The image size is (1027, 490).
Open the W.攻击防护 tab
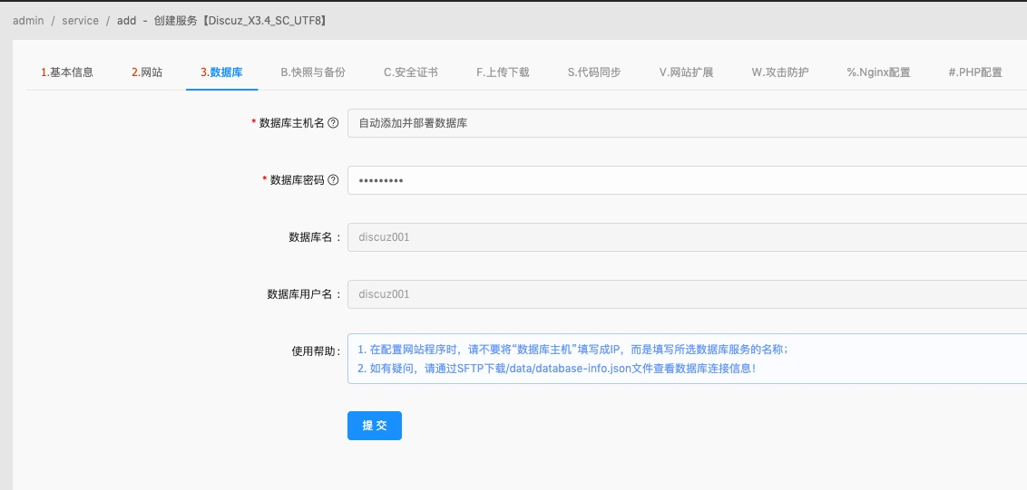(779, 72)
